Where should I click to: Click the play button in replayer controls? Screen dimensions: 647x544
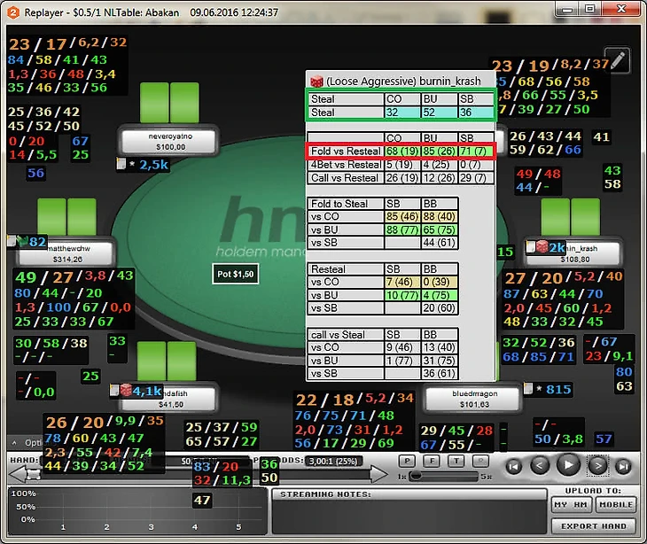pos(568,465)
